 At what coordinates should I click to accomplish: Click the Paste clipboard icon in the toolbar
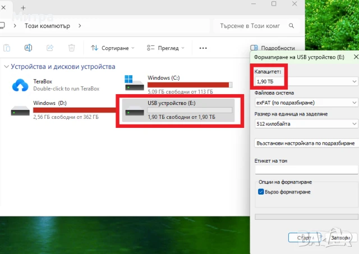click(x=7, y=48)
